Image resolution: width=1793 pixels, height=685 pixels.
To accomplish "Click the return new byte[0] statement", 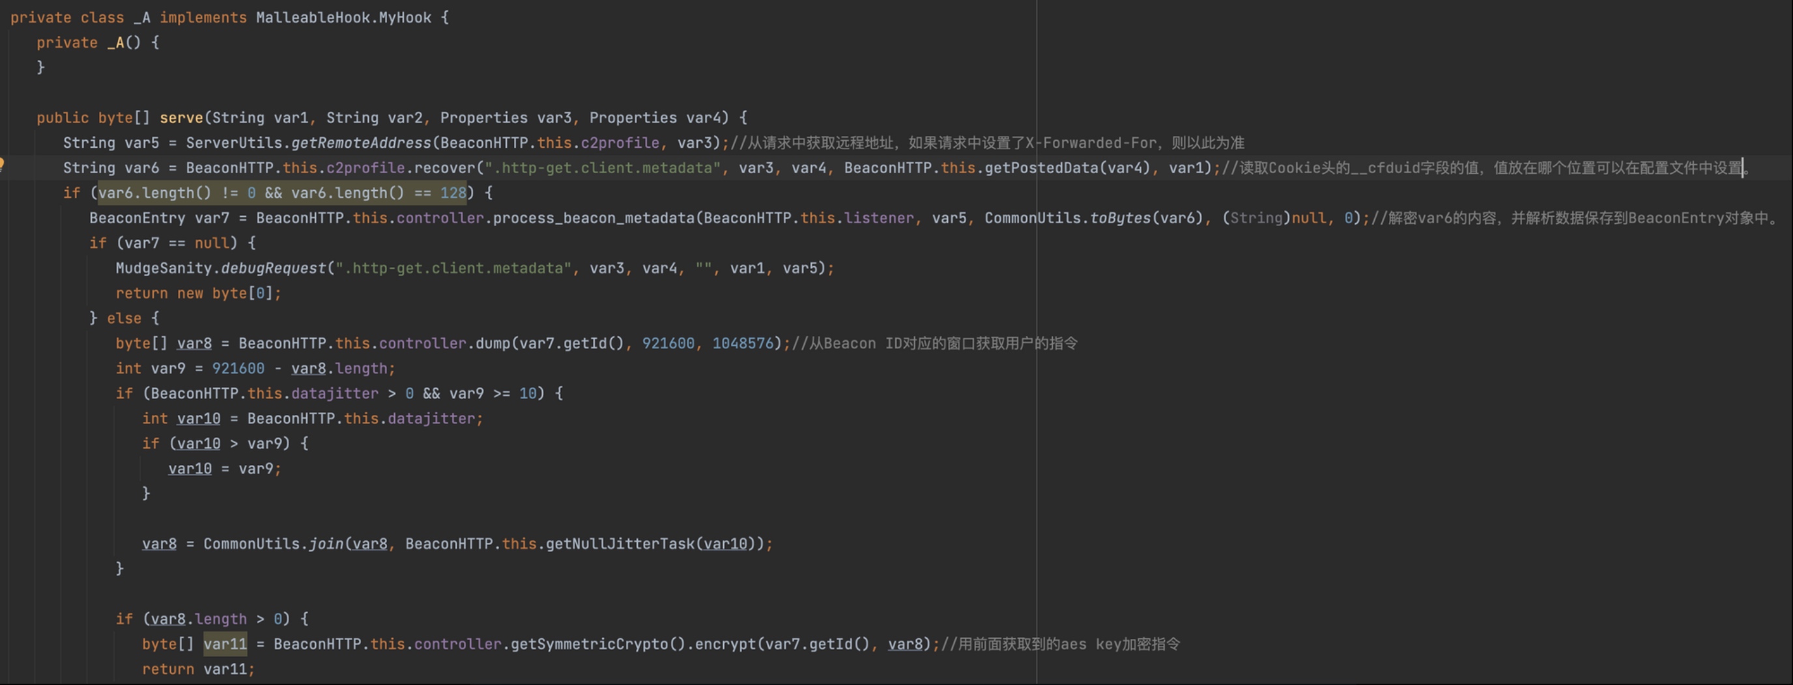I will pos(197,293).
